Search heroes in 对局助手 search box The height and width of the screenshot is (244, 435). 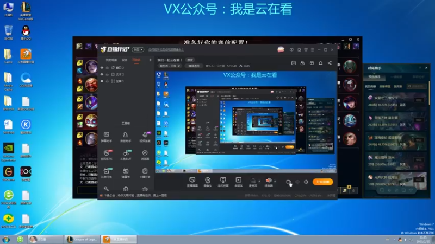pos(417,87)
